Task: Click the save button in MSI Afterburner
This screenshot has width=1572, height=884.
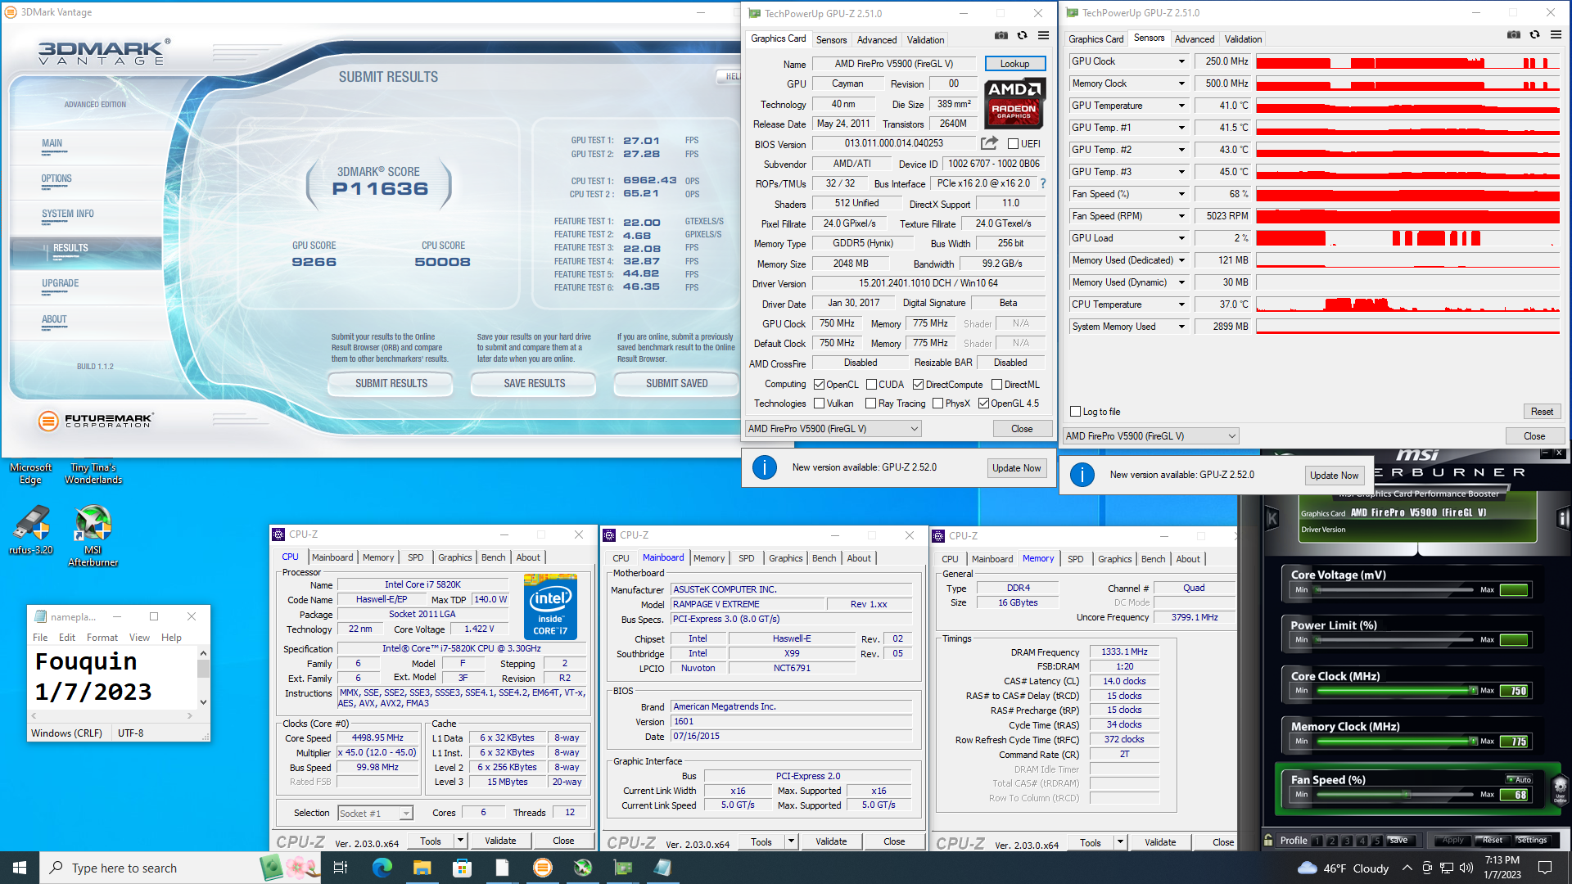Action: click(x=1398, y=841)
